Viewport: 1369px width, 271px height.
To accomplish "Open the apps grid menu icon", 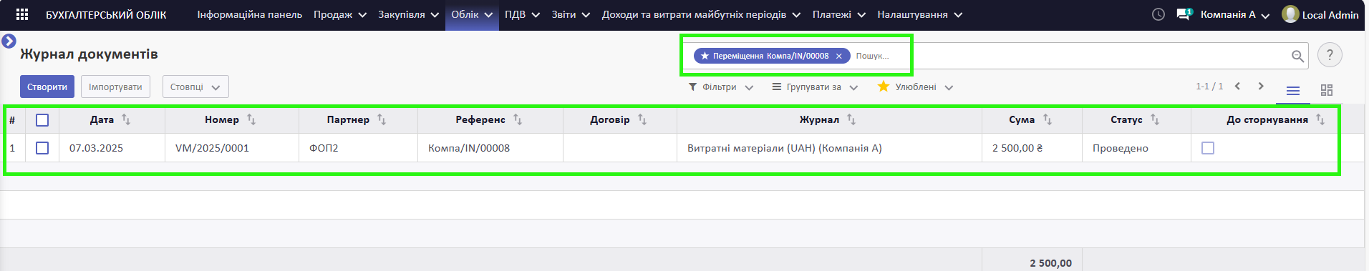I will [22, 14].
